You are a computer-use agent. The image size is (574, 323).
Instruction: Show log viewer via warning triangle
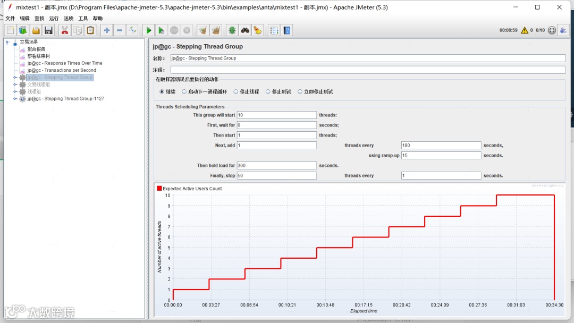[525, 30]
